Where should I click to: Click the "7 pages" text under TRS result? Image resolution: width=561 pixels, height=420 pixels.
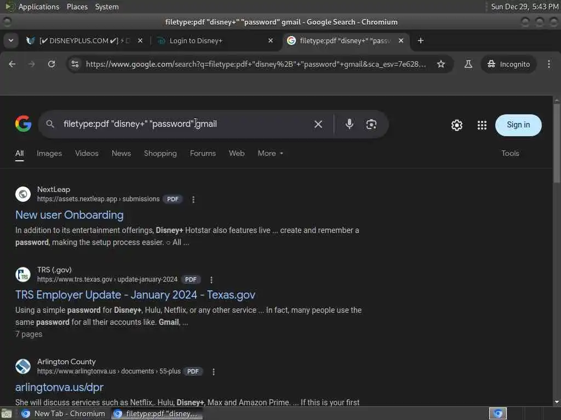point(28,334)
